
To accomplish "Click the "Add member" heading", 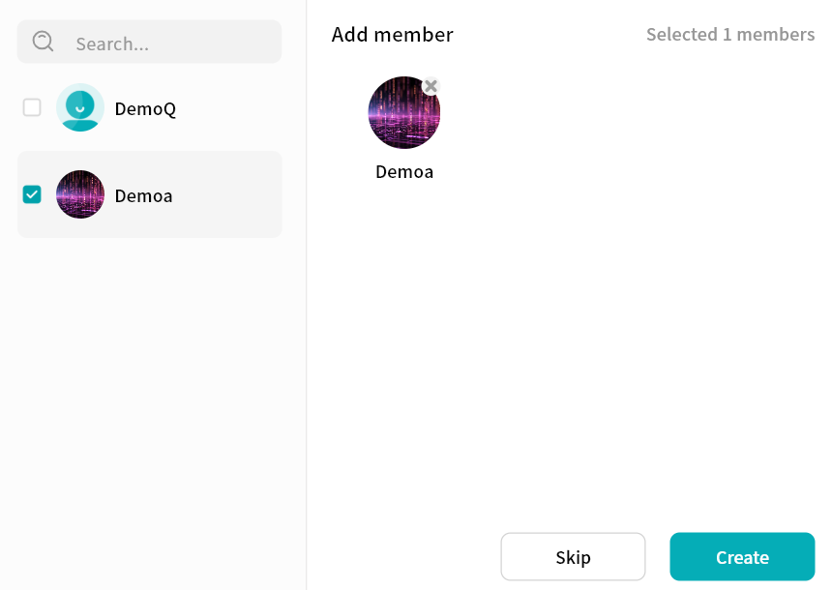I will pyautogui.click(x=392, y=35).
